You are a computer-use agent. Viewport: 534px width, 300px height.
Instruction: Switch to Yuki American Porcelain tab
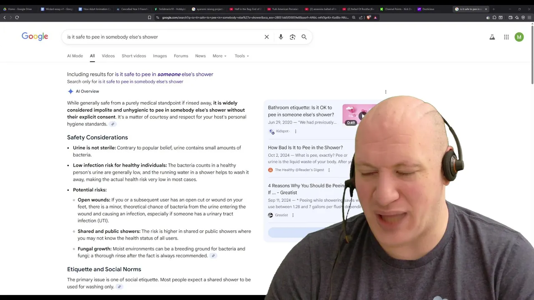click(x=283, y=9)
